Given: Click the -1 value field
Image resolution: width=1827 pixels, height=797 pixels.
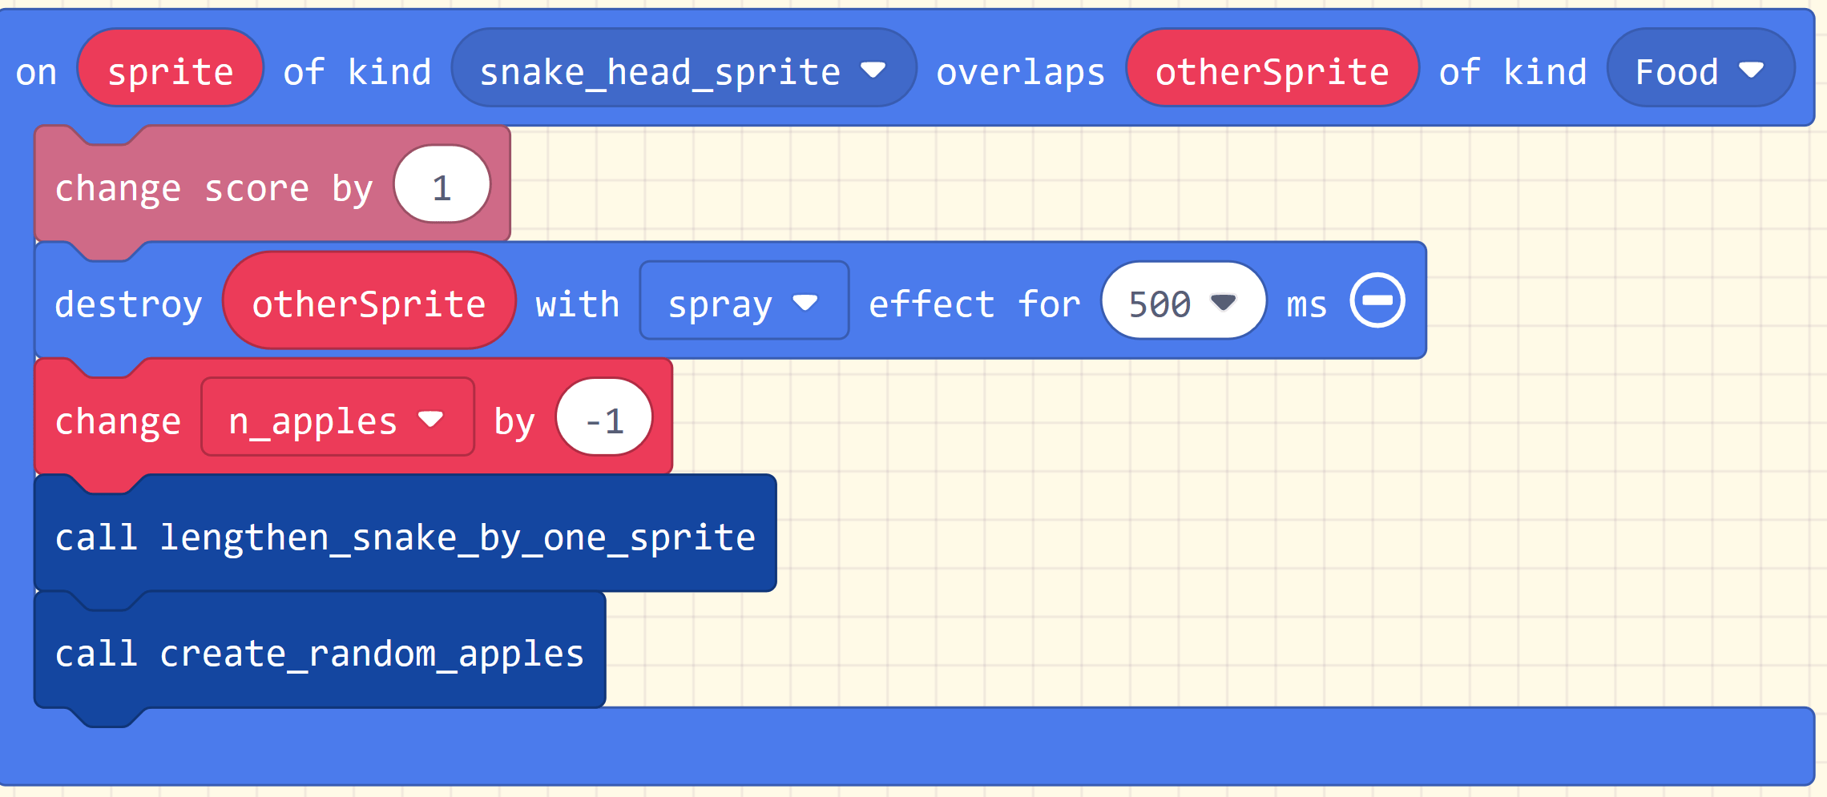Looking at the screenshot, I should [604, 417].
